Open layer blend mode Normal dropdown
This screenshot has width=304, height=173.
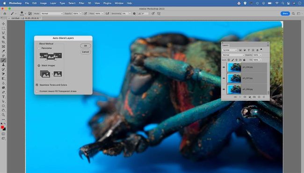pos(233,55)
